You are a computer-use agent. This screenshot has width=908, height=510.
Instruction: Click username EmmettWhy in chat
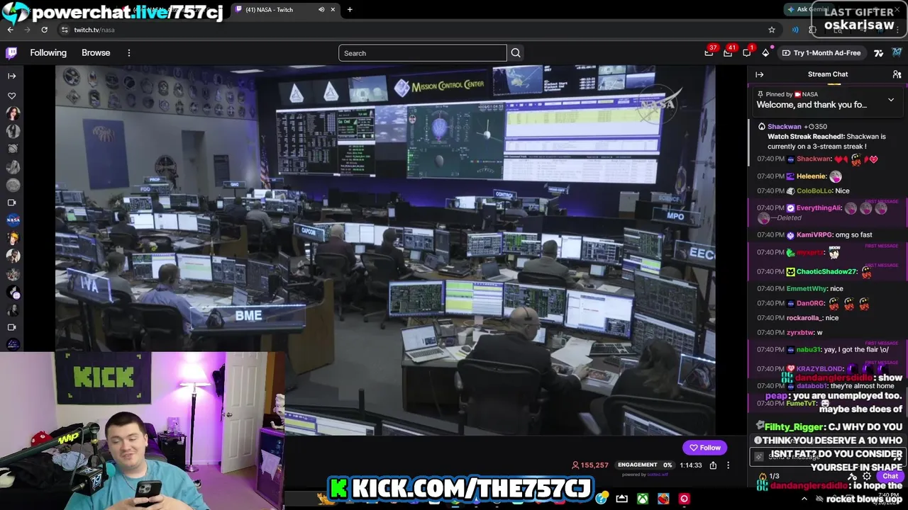click(807, 289)
